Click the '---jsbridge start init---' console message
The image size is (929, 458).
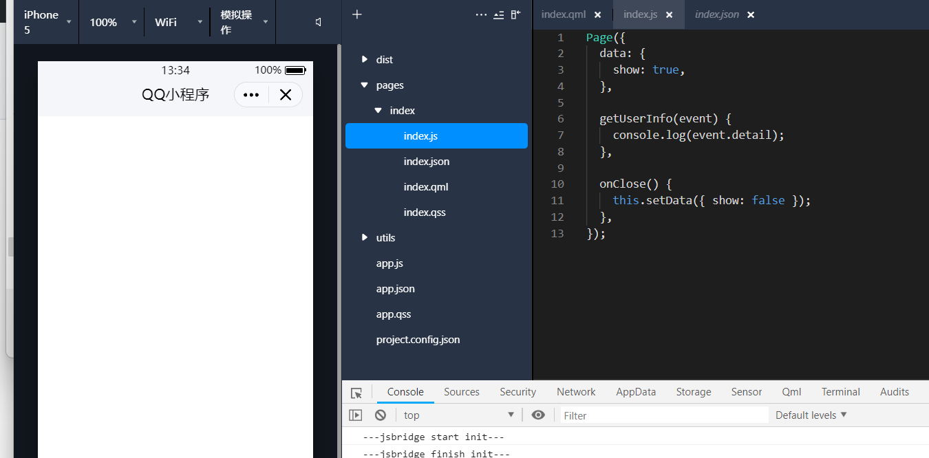click(434, 437)
